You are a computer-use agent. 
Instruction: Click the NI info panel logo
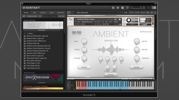tap(154, 8)
